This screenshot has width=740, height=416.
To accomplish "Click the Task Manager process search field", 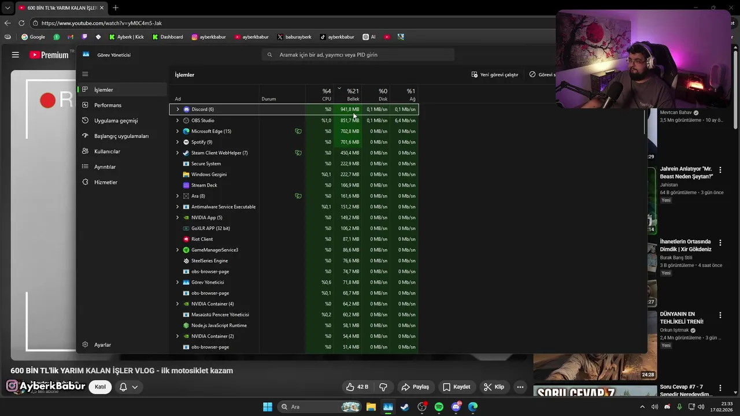I will point(358,54).
